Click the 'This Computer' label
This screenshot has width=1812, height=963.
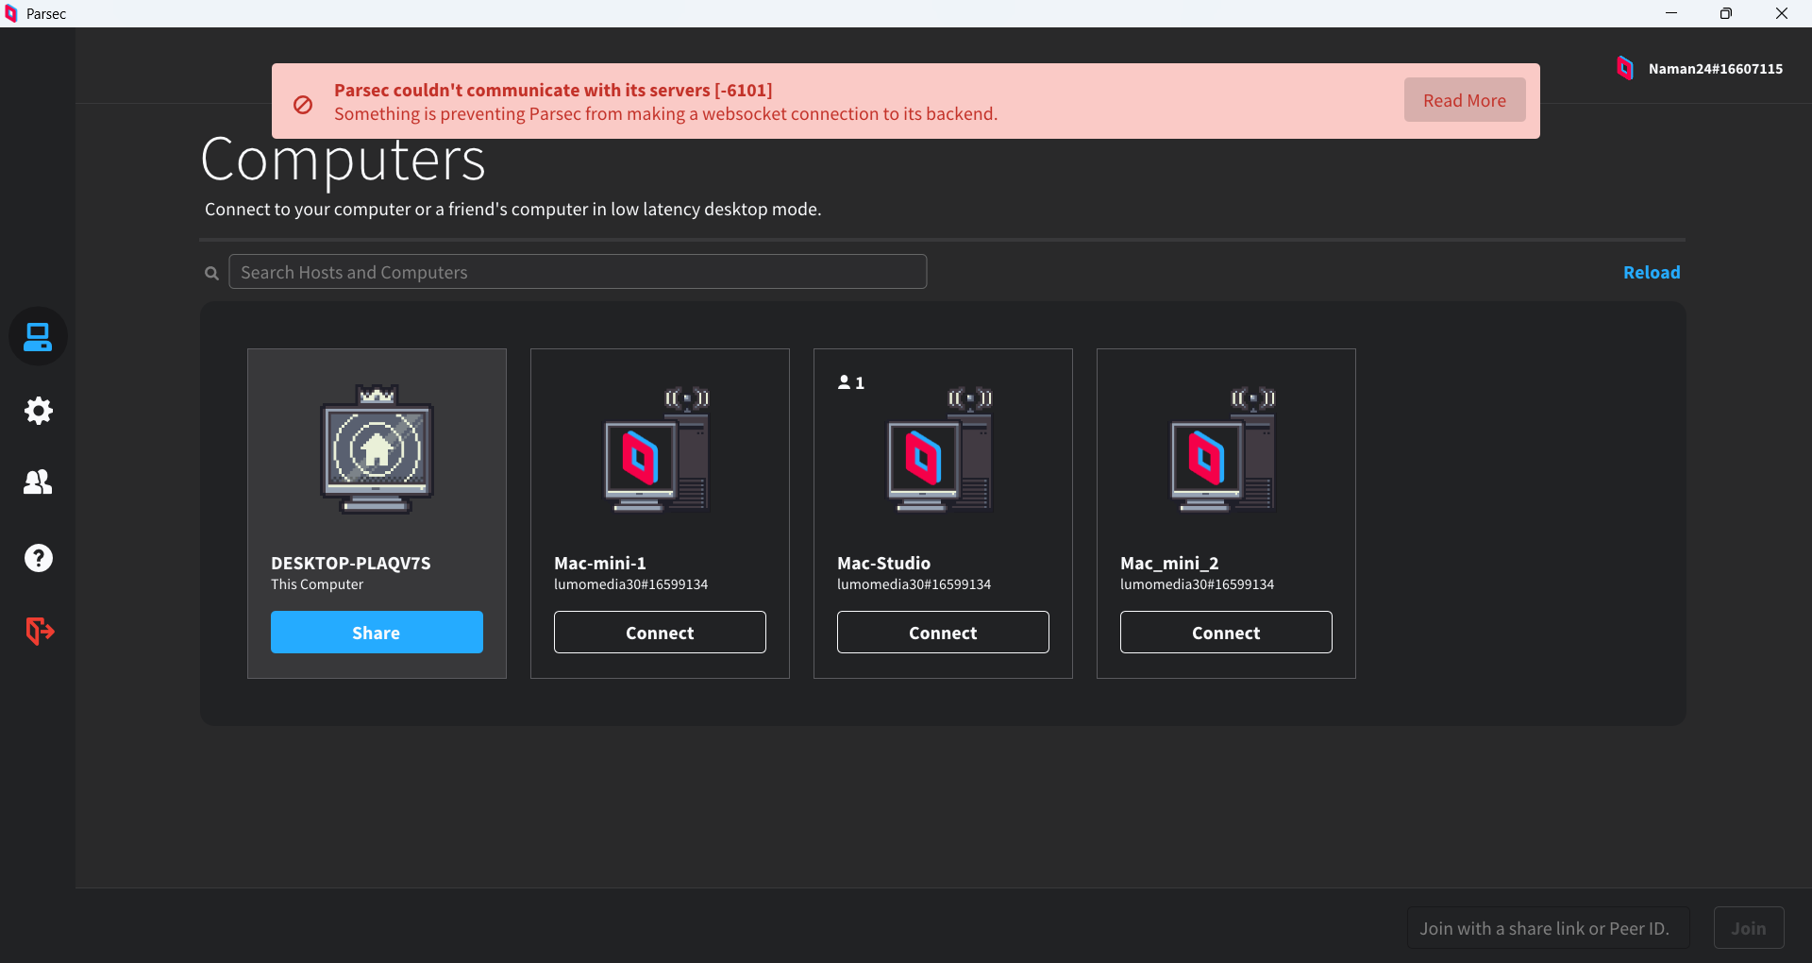click(317, 584)
